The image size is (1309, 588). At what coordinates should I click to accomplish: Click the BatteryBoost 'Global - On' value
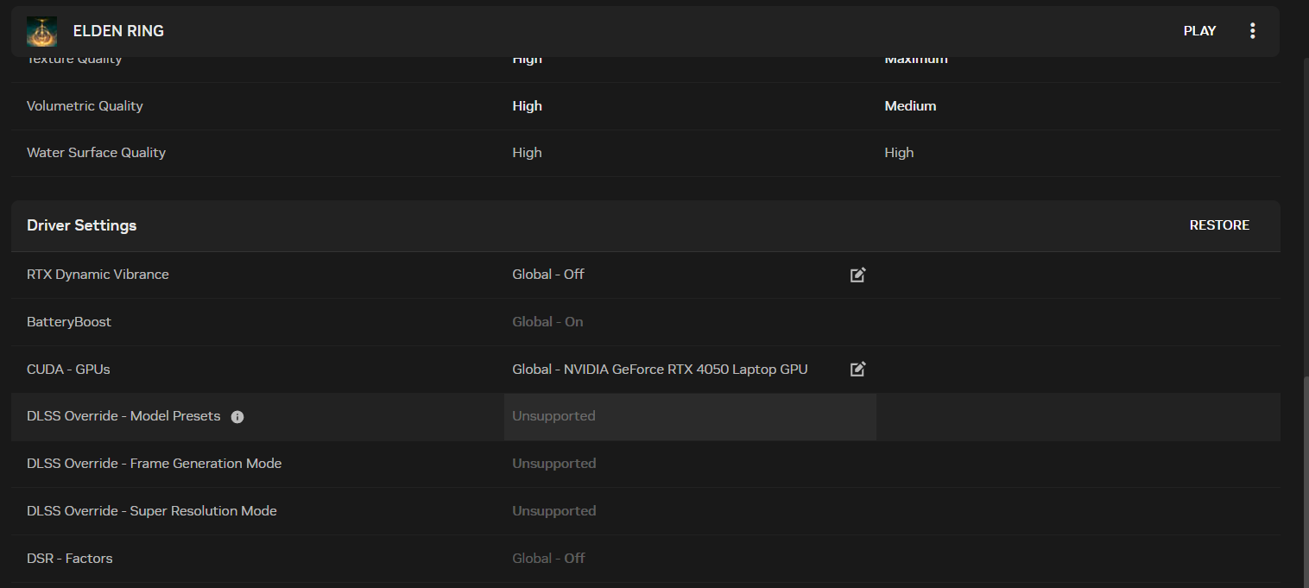547,322
